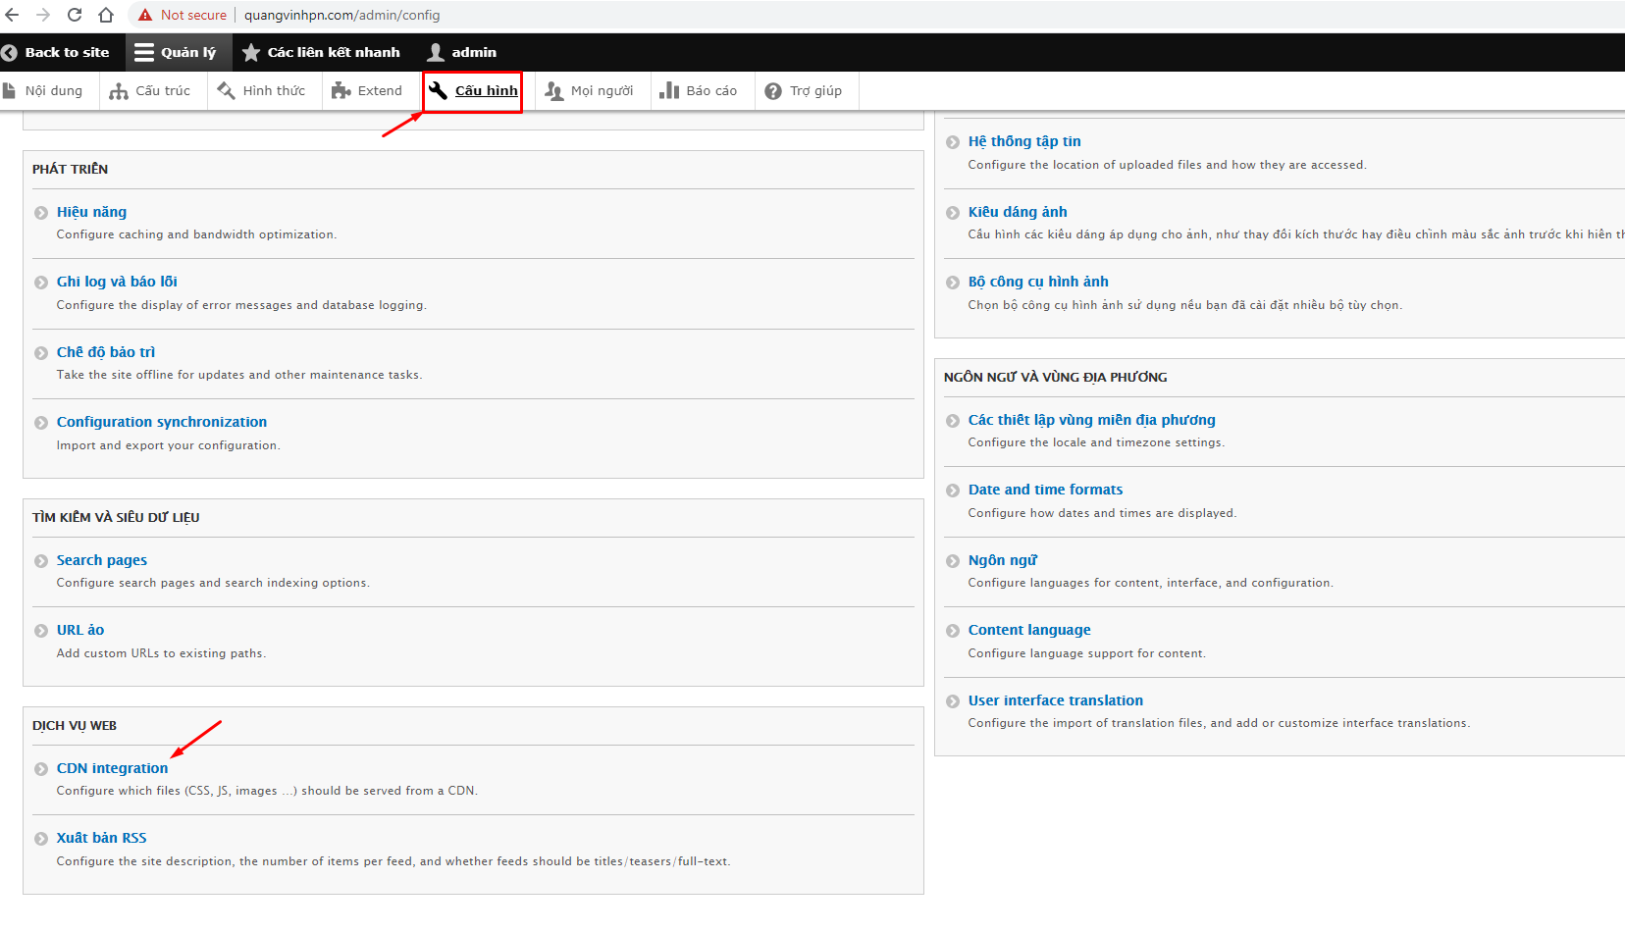Click the admin user icon

point(436,52)
